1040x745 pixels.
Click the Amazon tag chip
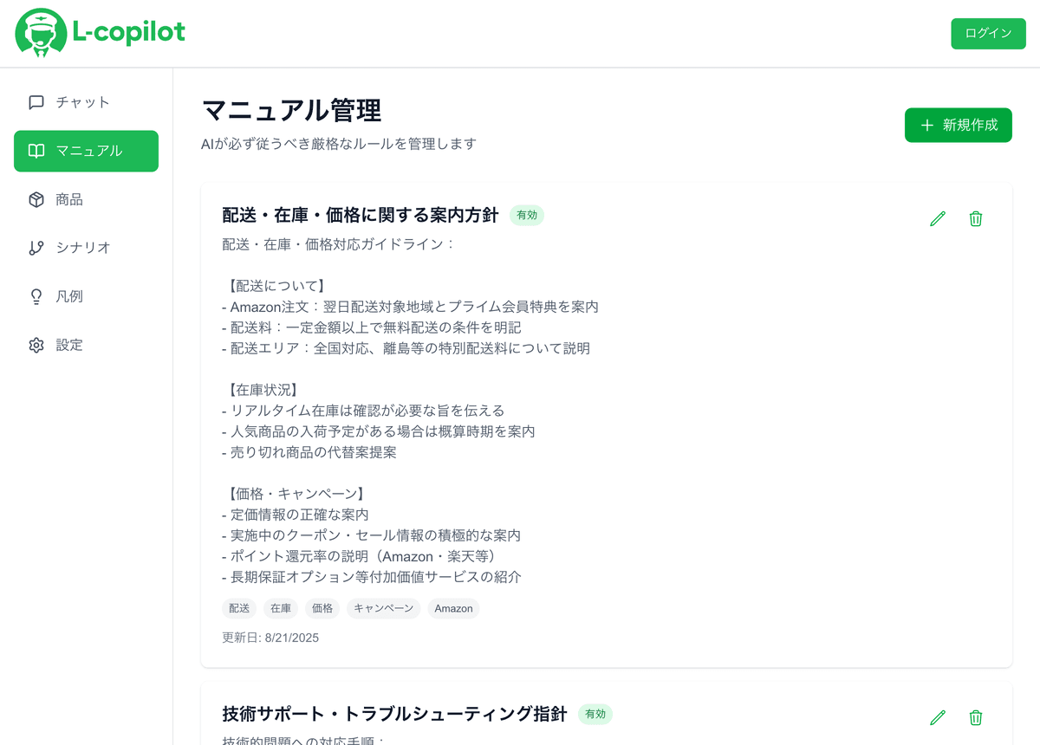pos(453,608)
